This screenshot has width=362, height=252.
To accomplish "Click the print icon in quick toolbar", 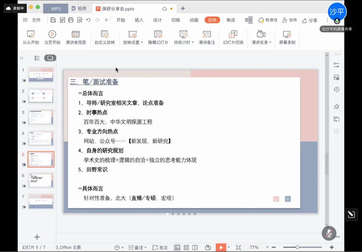I will (71, 20).
